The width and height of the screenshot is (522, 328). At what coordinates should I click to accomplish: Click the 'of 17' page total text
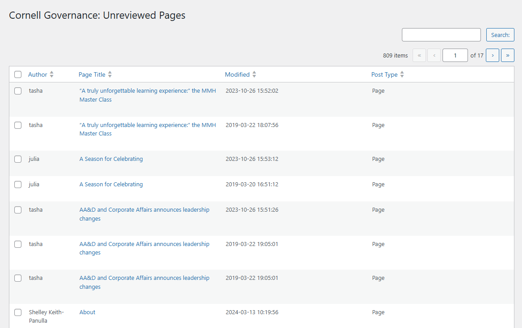[477, 56]
